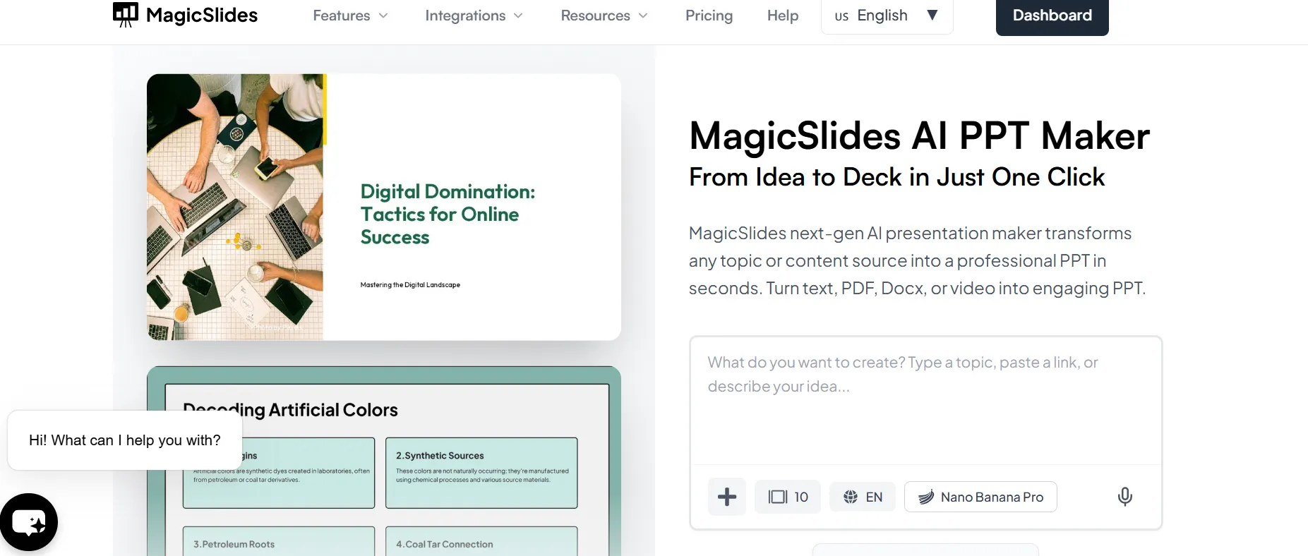Image resolution: width=1308 pixels, height=556 pixels.
Task: Click the US flag code icon
Action: [x=841, y=16]
